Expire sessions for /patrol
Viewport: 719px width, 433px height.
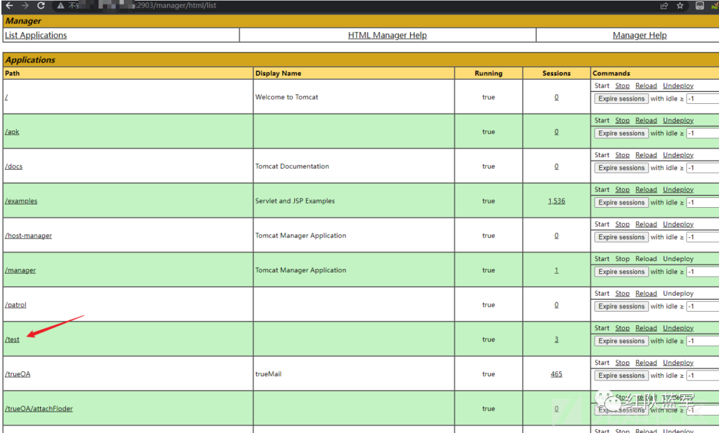(x=621, y=306)
